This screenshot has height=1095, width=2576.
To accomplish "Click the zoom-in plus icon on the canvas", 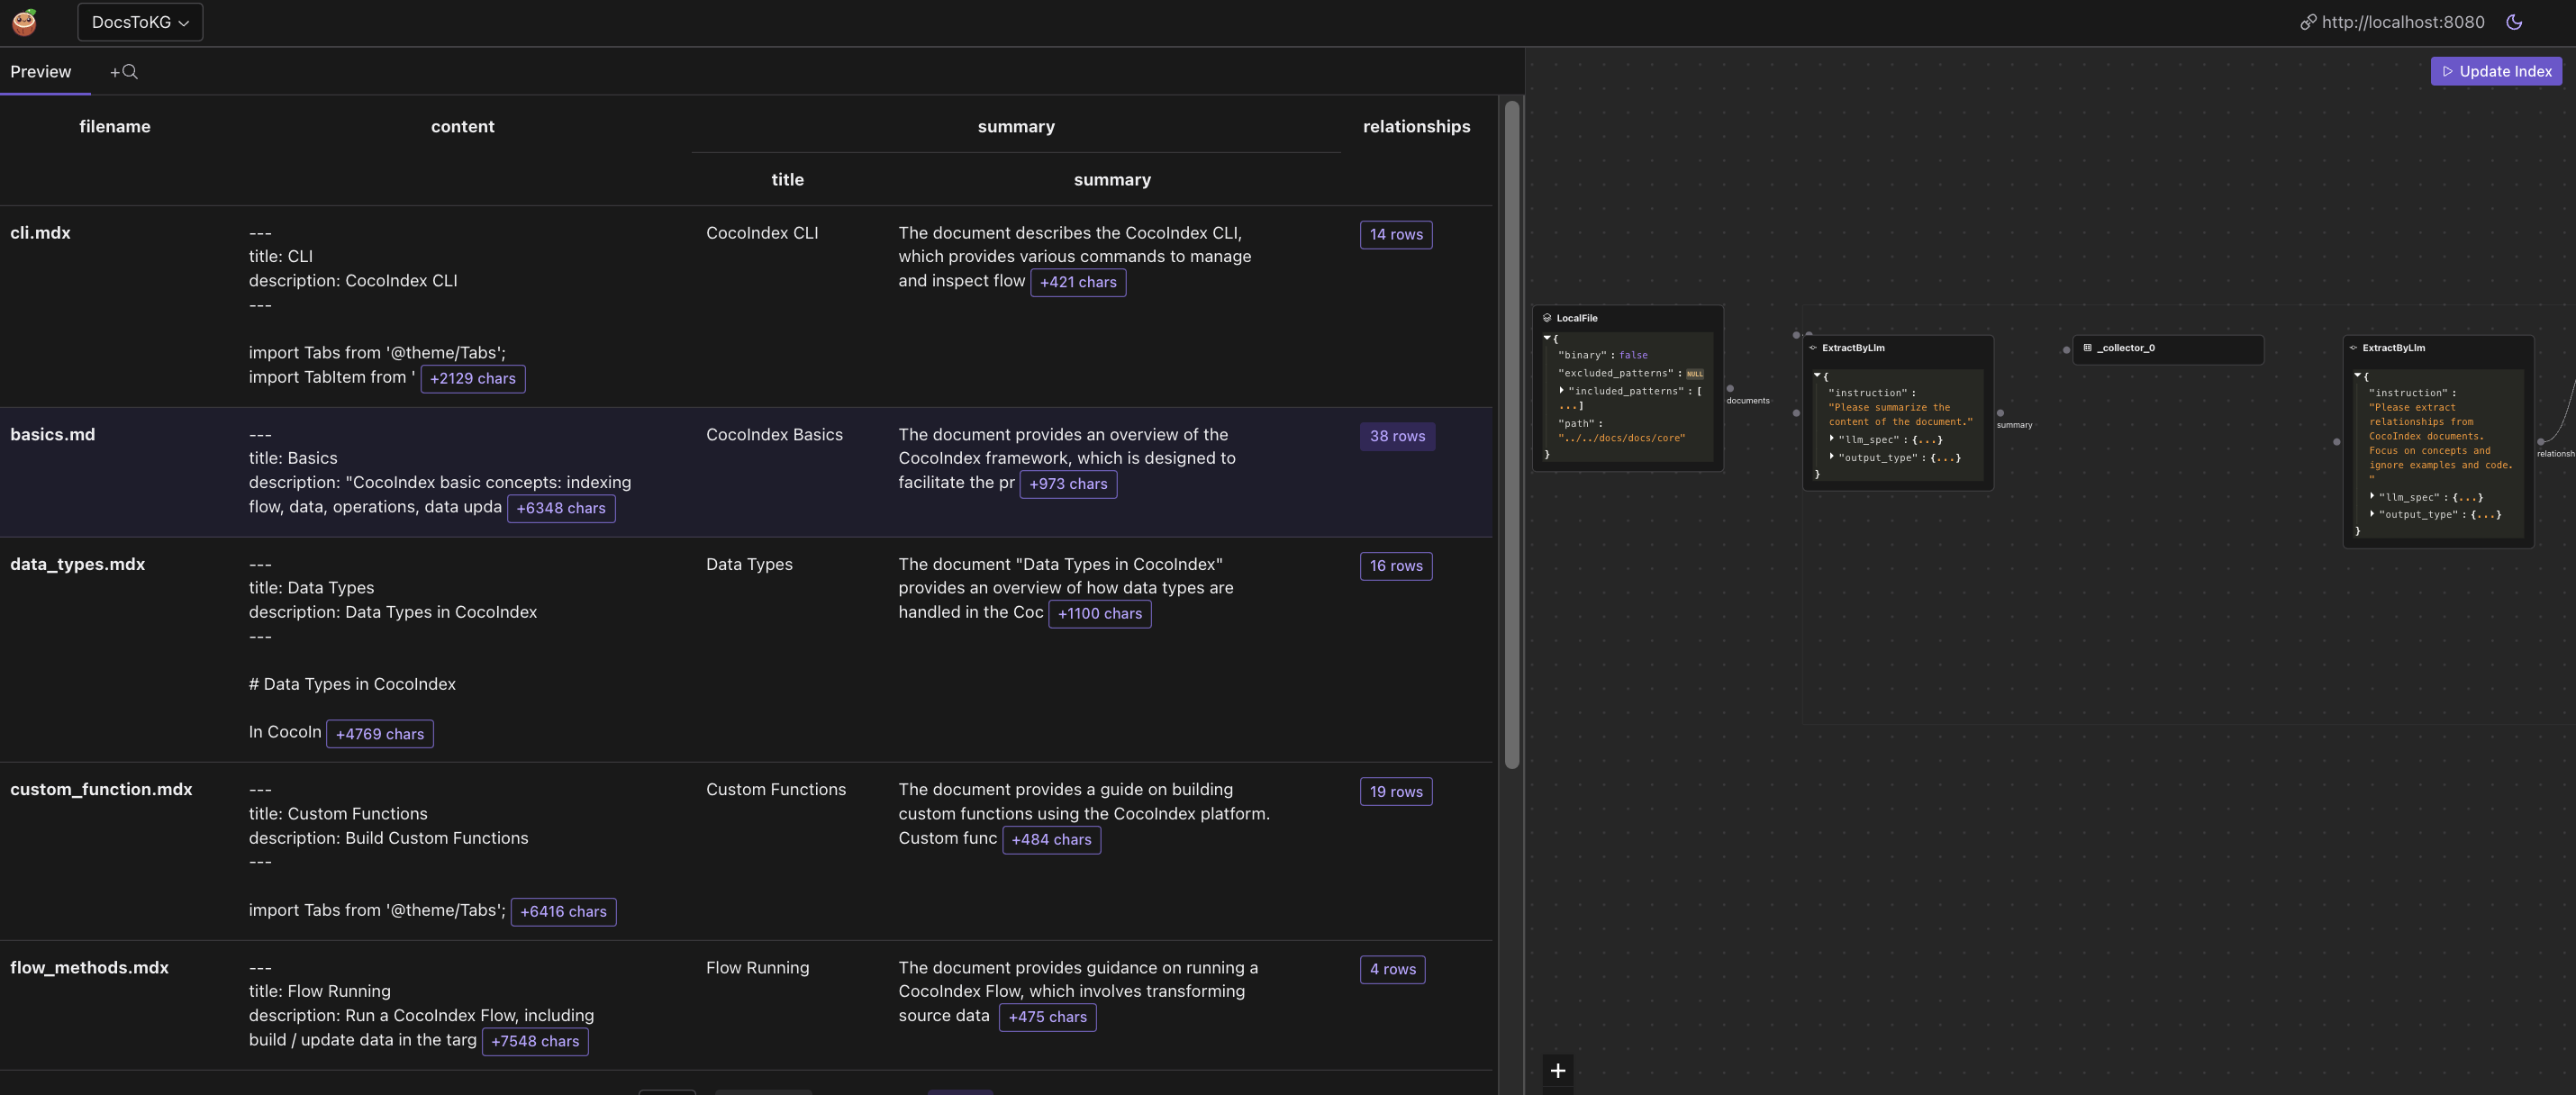I will click(1557, 1070).
